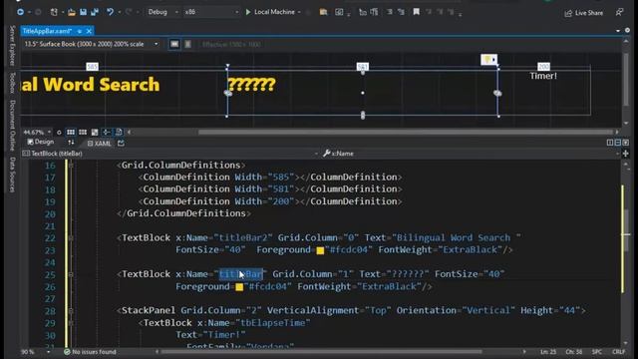Collapse the StackPanel block on line 28

(71, 311)
